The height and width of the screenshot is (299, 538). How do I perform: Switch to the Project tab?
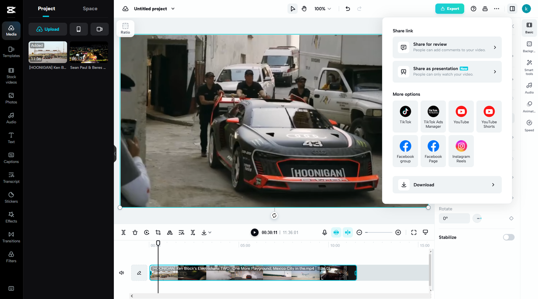pyautogui.click(x=46, y=8)
